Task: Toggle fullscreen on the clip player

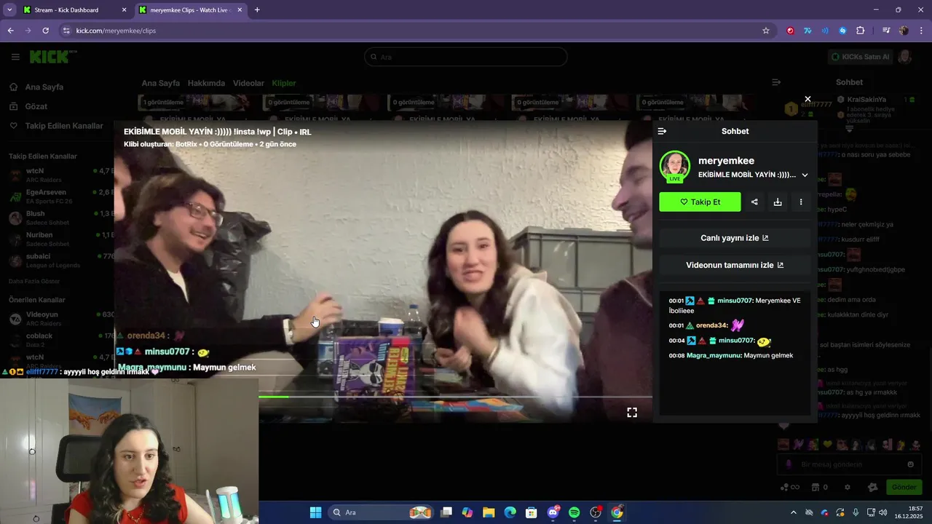Action: [632, 413]
